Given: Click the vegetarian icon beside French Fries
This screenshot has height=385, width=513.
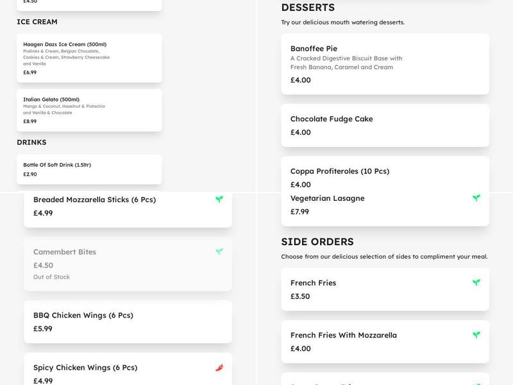Looking at the screenshot, I should 475,282.
